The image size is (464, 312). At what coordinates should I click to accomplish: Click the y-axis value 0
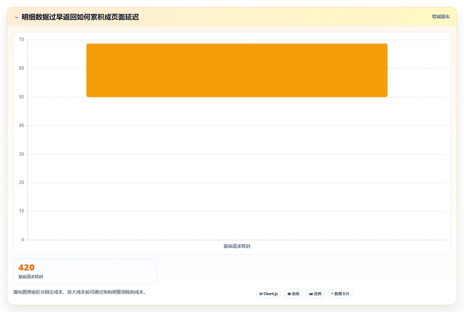point(23,240)
